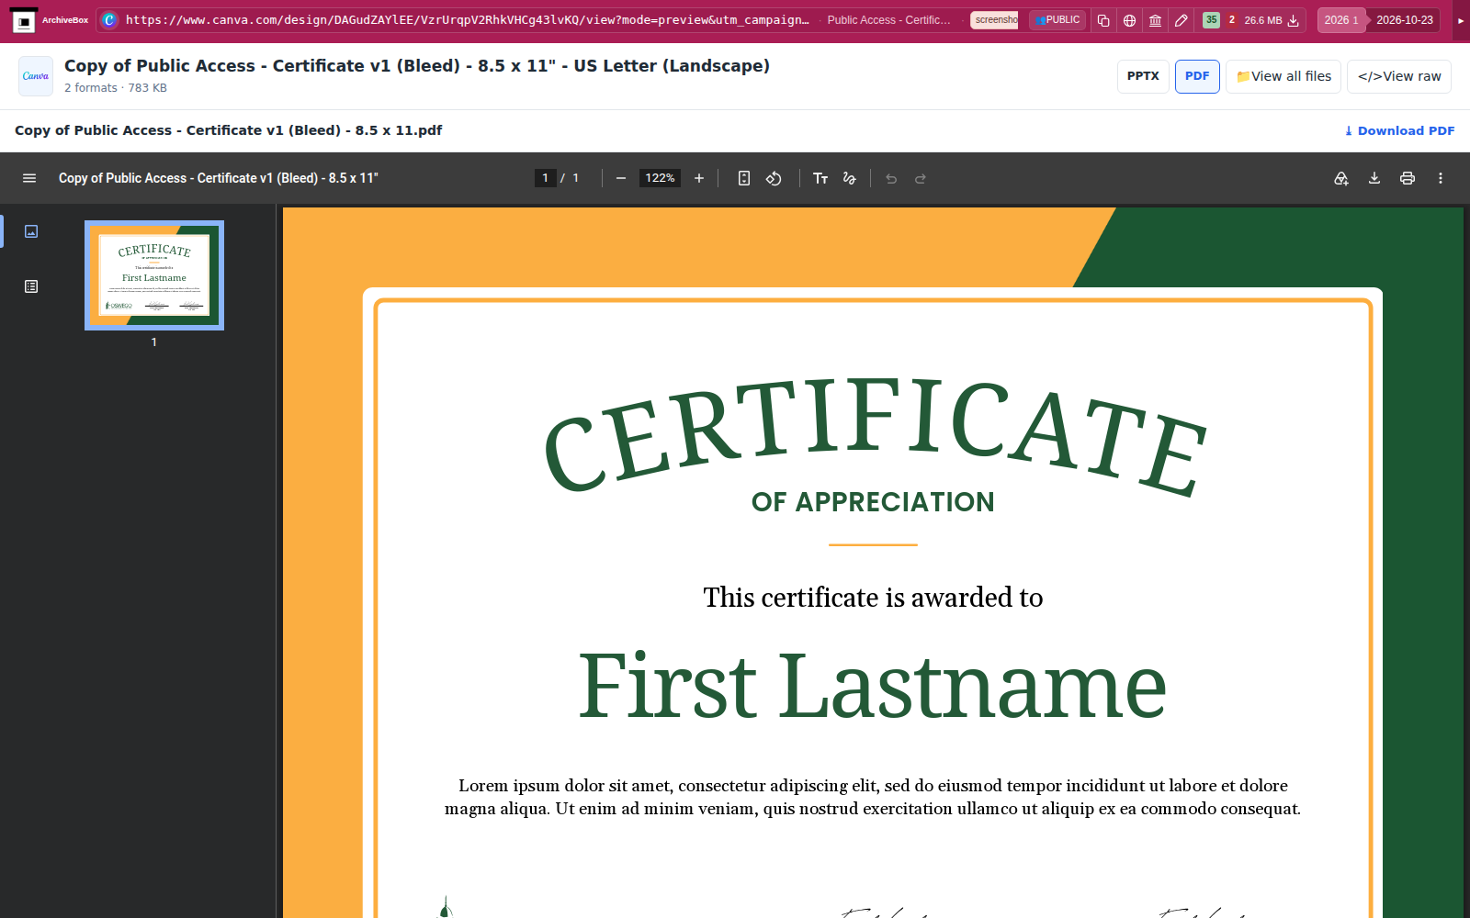The image size is (1470, 918).
Task: Click the fit to page icon
Action: 744,178
